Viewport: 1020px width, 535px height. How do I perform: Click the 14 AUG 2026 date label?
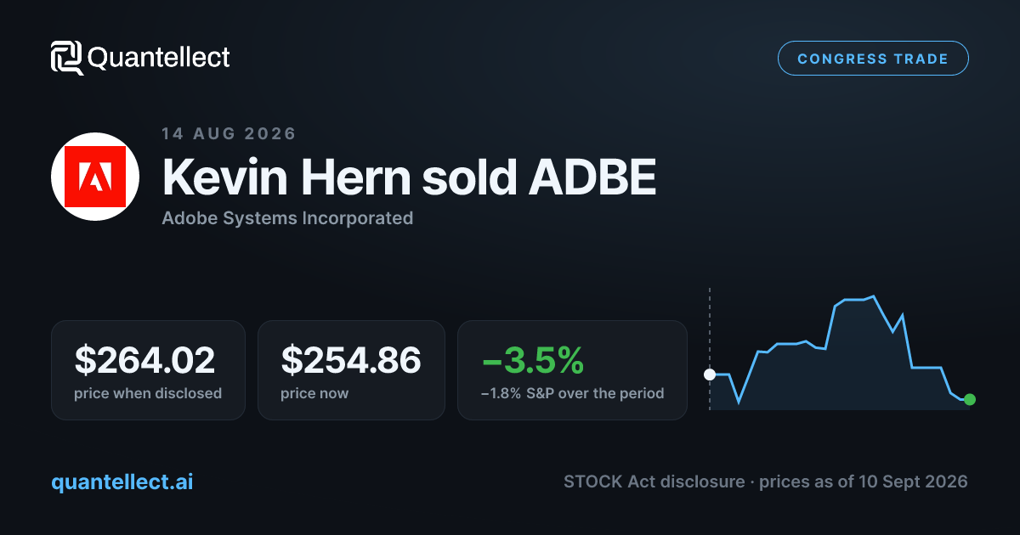point(229,133)
